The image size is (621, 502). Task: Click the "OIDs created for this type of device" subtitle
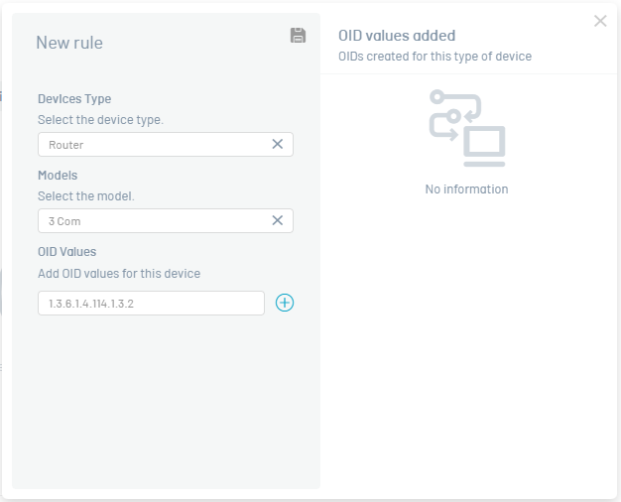click(x=435, y=57)
